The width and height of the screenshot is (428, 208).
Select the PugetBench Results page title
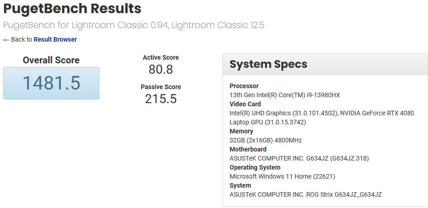click(72, 9)
